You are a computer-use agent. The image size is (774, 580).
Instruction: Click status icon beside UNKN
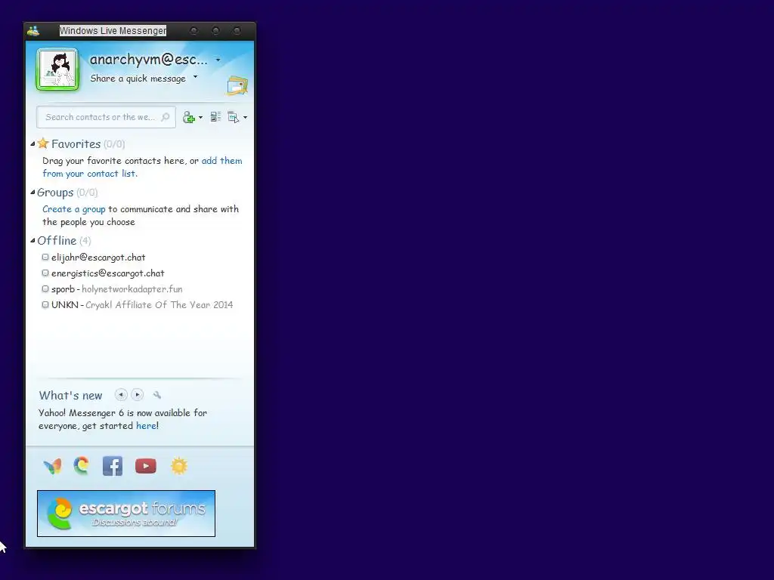(x=45, y=304)
